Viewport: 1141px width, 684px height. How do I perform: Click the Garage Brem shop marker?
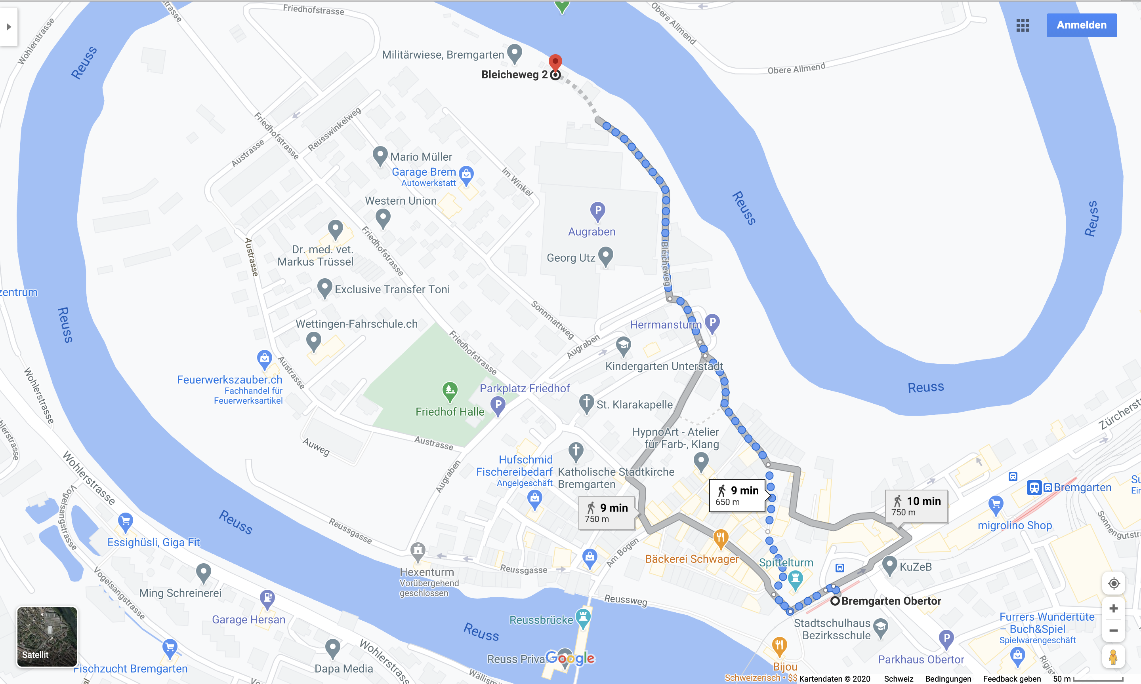467,176
